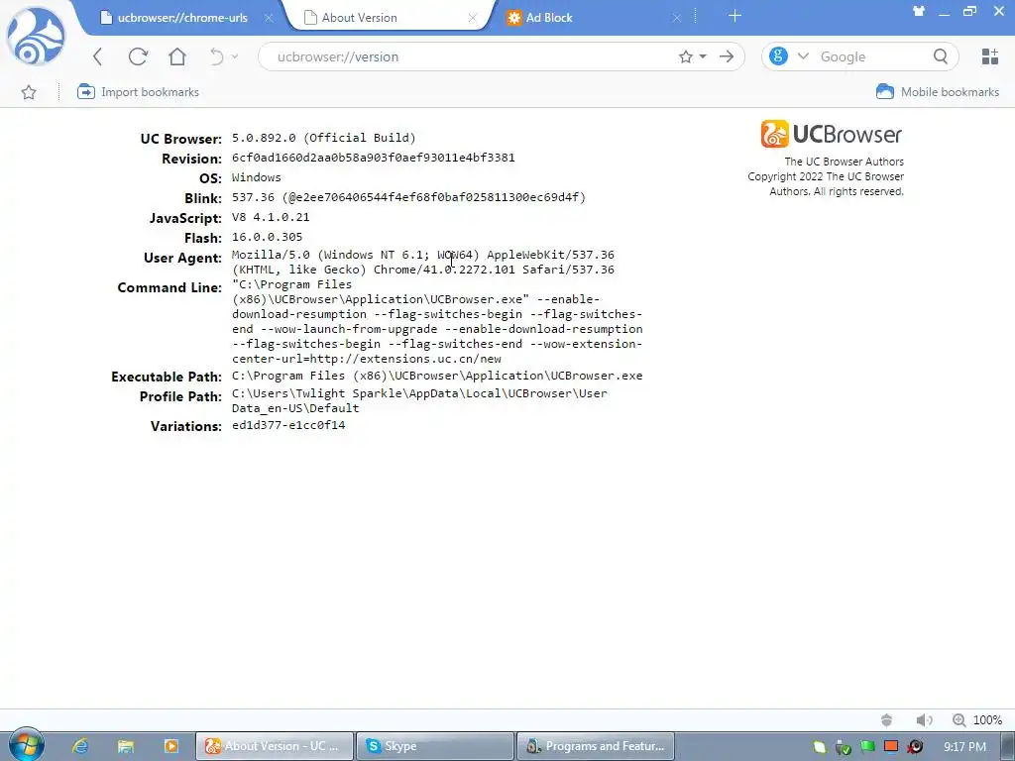Click the orange square tray icon
This screenshot has width=1015, height=761.
pyautogui.click(x=891, y=746)
